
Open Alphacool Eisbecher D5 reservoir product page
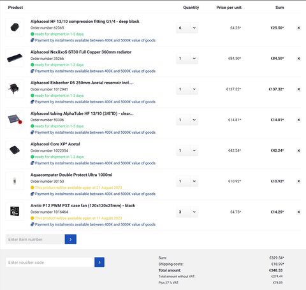click(82, 83)
